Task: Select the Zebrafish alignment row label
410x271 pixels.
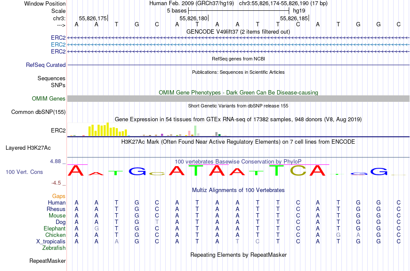Action: [54, 248]
